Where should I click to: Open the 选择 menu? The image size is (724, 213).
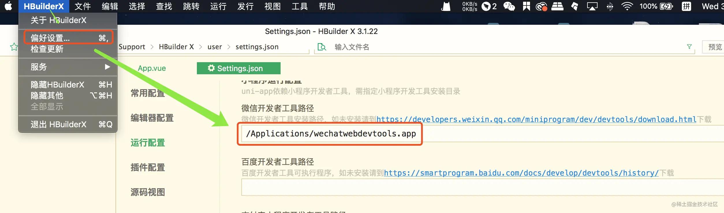click(137, 6)
